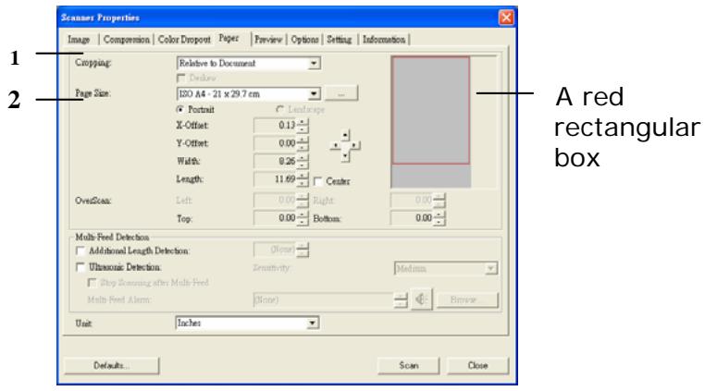Adjust the OverScan Top spinner

pos(303,218)
